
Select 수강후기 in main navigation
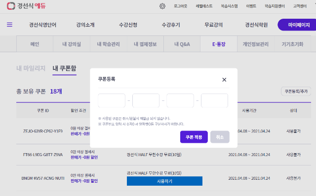coord(171,25)
